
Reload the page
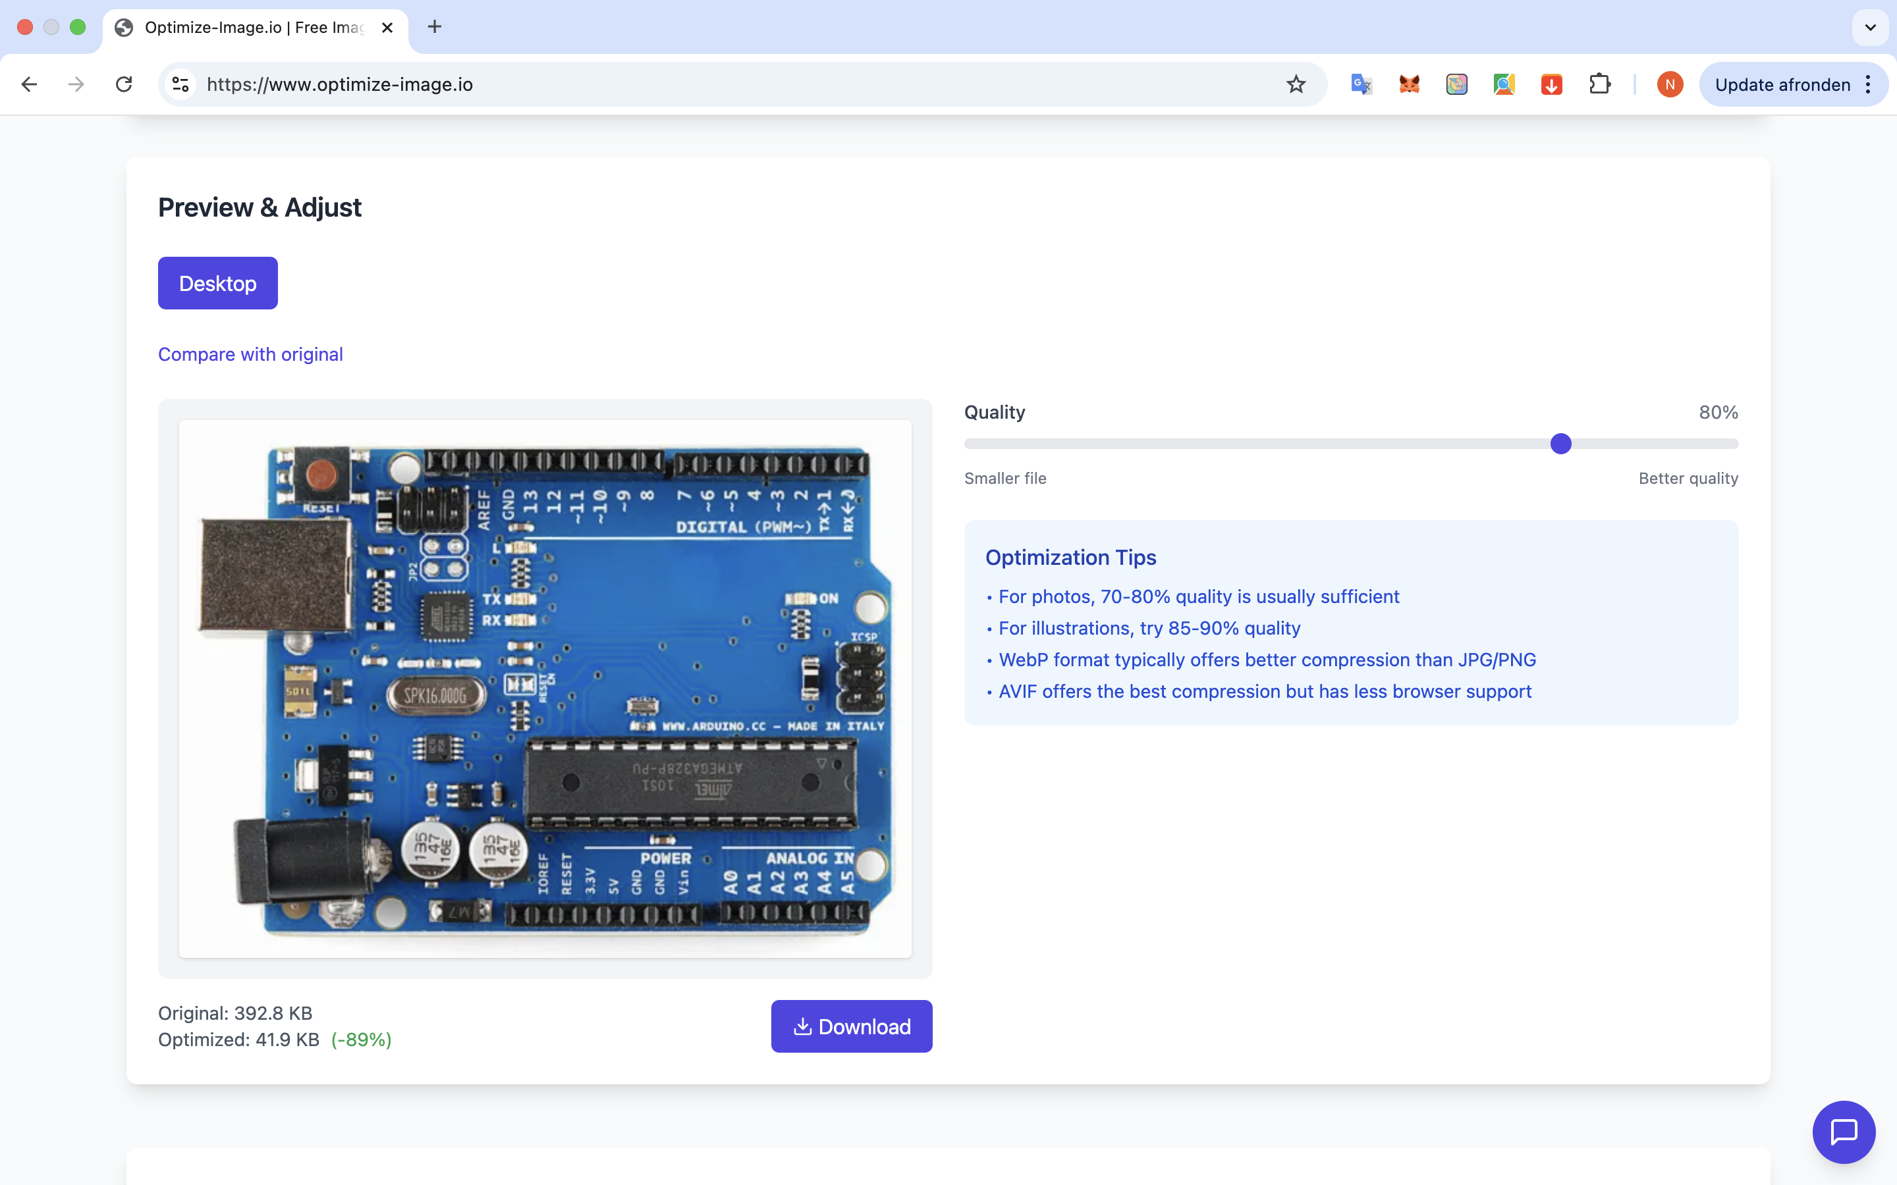124,84
